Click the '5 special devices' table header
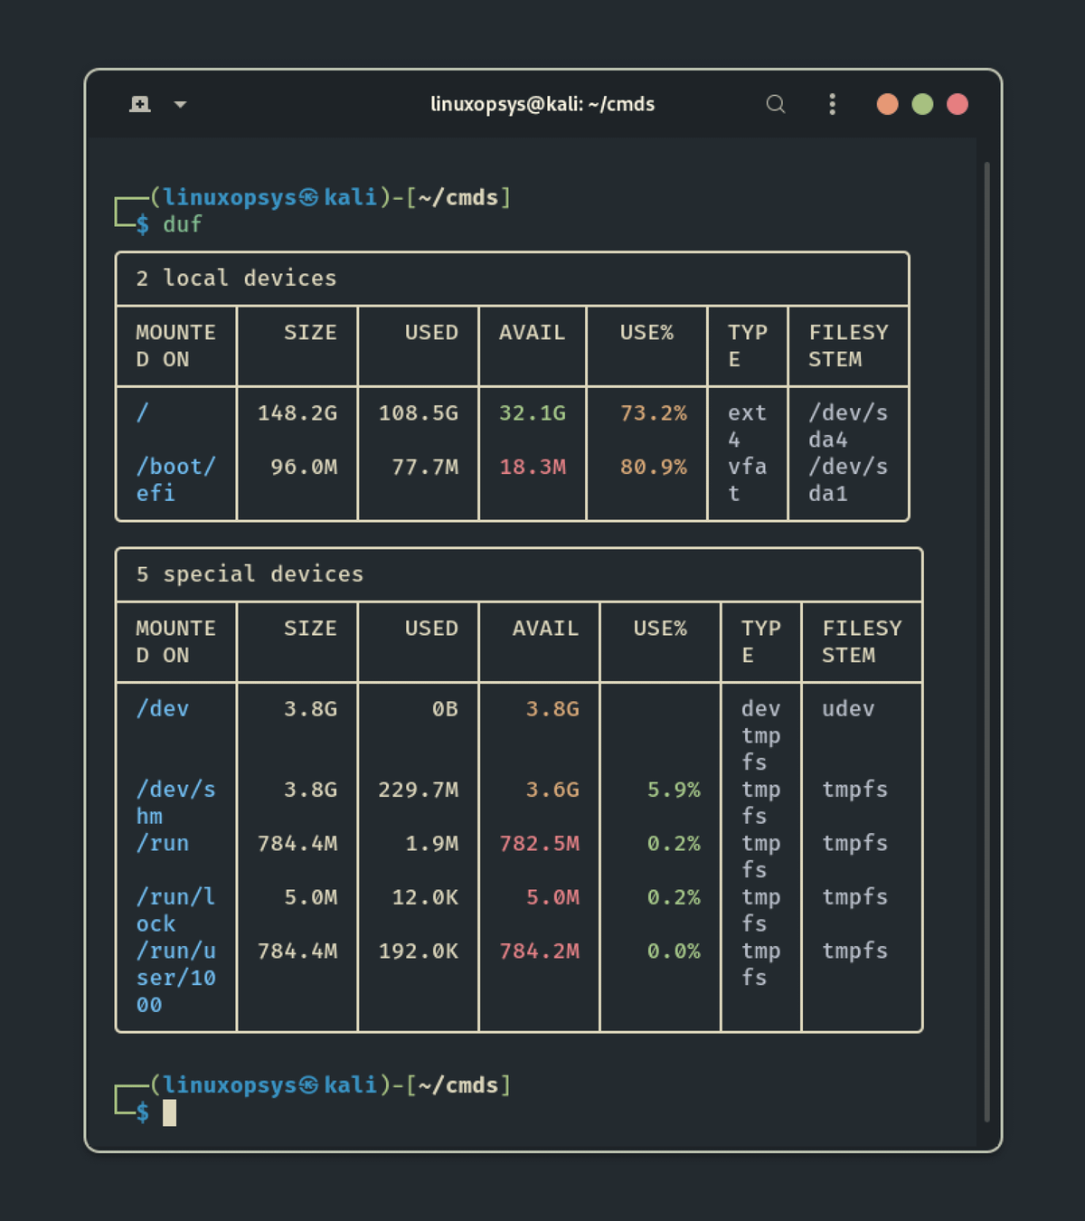The width and height of the screenshot is (1085, 1221). (250, 574)
